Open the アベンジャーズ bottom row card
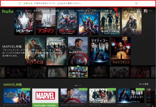The image size is (156, 107). [x=103, y=96]
